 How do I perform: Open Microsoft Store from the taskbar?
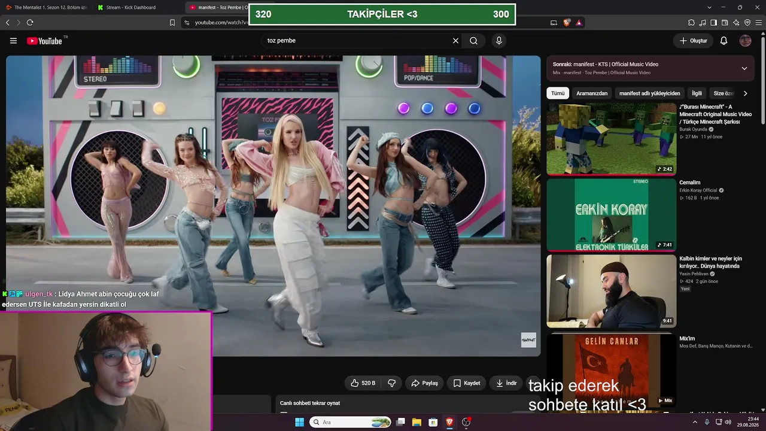pos(433,422)
